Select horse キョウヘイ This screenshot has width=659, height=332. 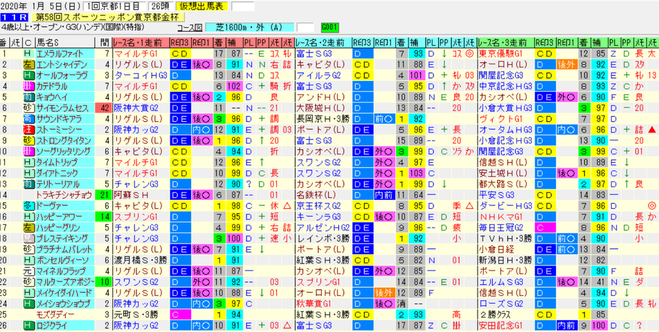click(x=64, y=97)
